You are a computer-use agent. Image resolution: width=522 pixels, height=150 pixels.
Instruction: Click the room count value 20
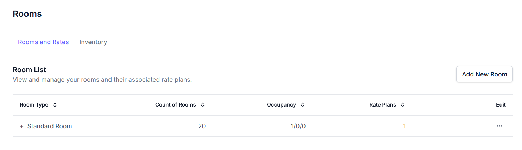(202, 126)
